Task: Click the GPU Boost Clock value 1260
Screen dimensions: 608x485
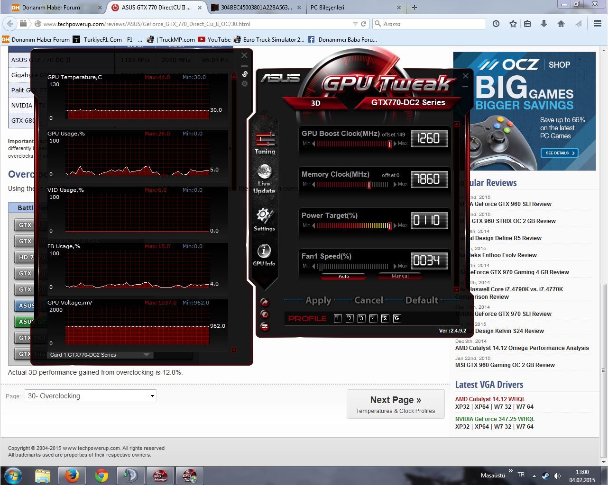Action: click(429, 138)
